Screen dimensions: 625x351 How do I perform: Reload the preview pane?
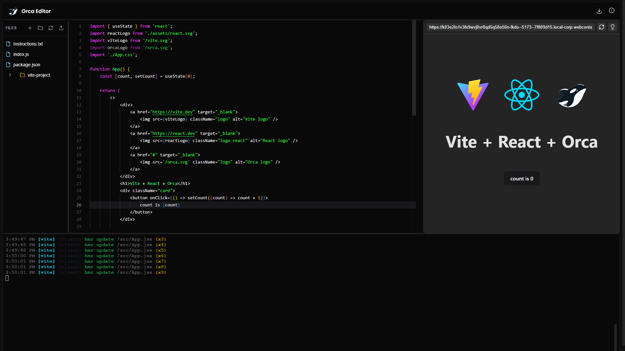click(x=602, y=27)
